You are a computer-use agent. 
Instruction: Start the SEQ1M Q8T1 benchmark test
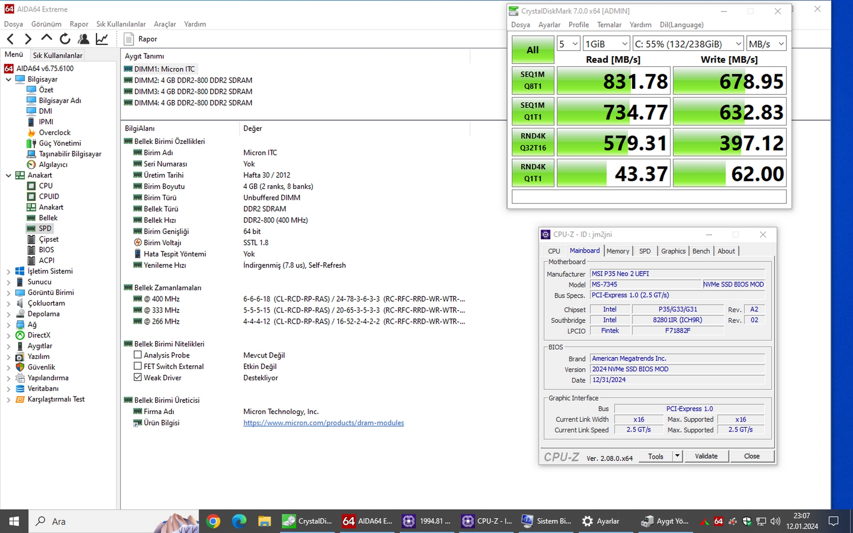(532, 80)
